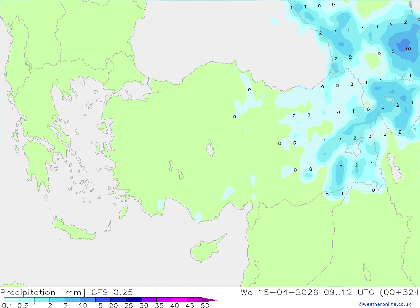Click the 25–30 mm legend swatch
Screen dimensions: 420x308
[134, 300]
